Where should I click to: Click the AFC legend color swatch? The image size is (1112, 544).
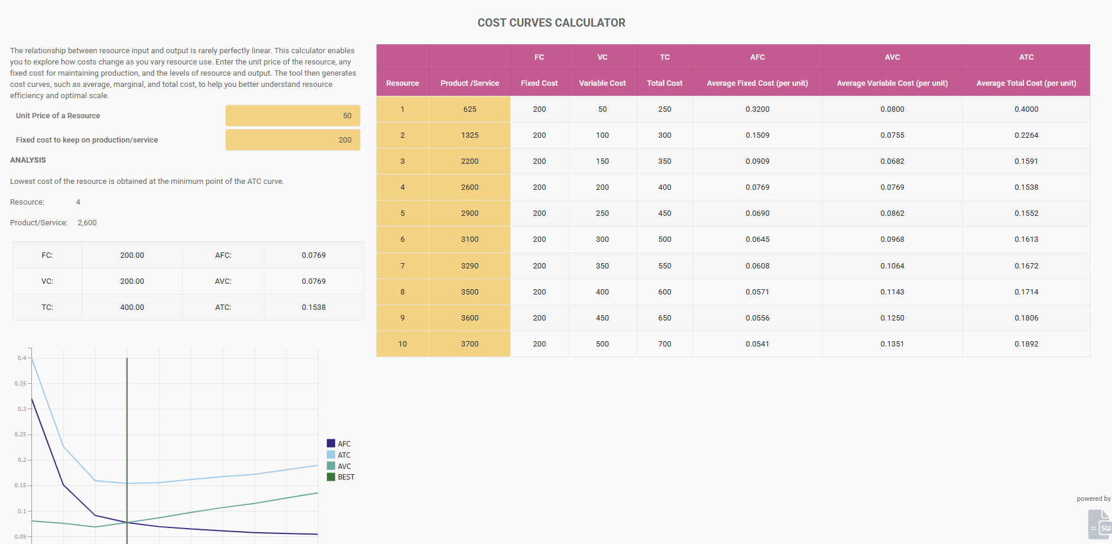click(x=331, y=443)
